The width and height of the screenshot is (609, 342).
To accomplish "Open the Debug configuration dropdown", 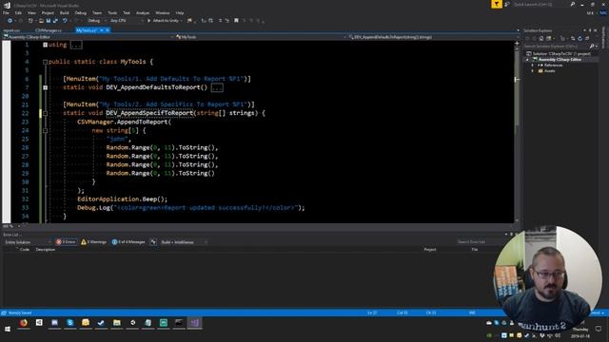I will [96, 21].
